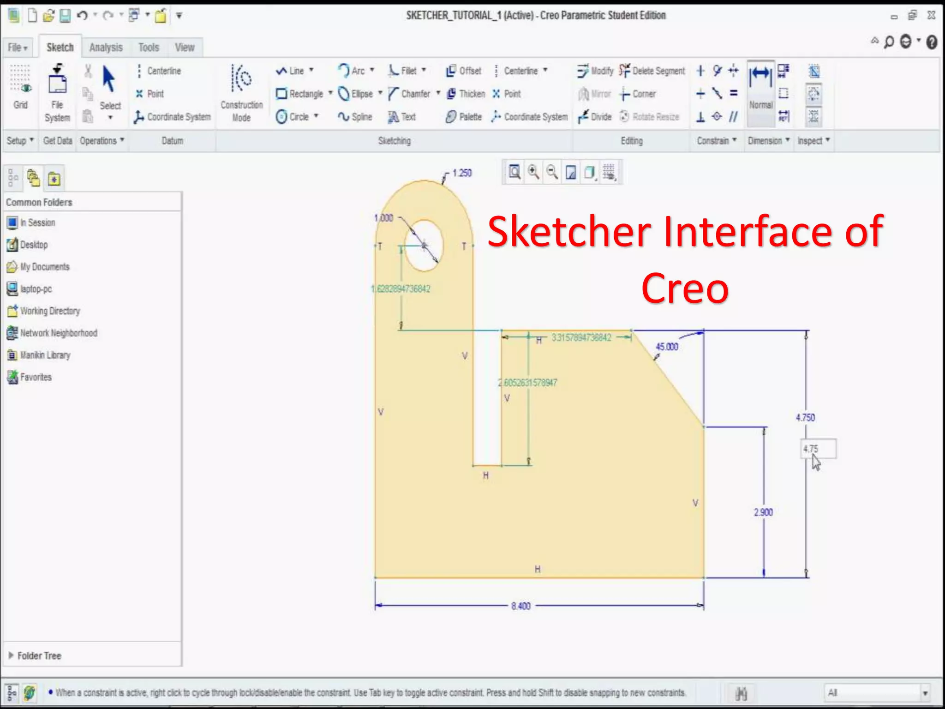The height and width of the screenshot is (709, 945).
Task: Open the Line tool dropdown arrow
Action: [311, 70]
